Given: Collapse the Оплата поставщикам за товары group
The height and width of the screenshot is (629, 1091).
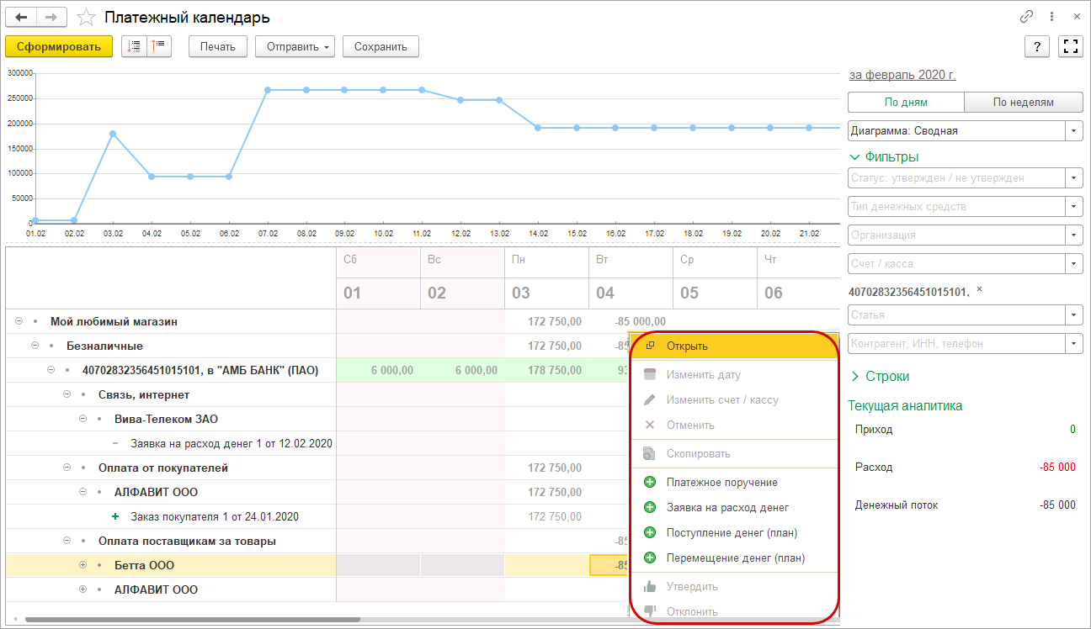Looking at the screenshot, I should 67,541.
